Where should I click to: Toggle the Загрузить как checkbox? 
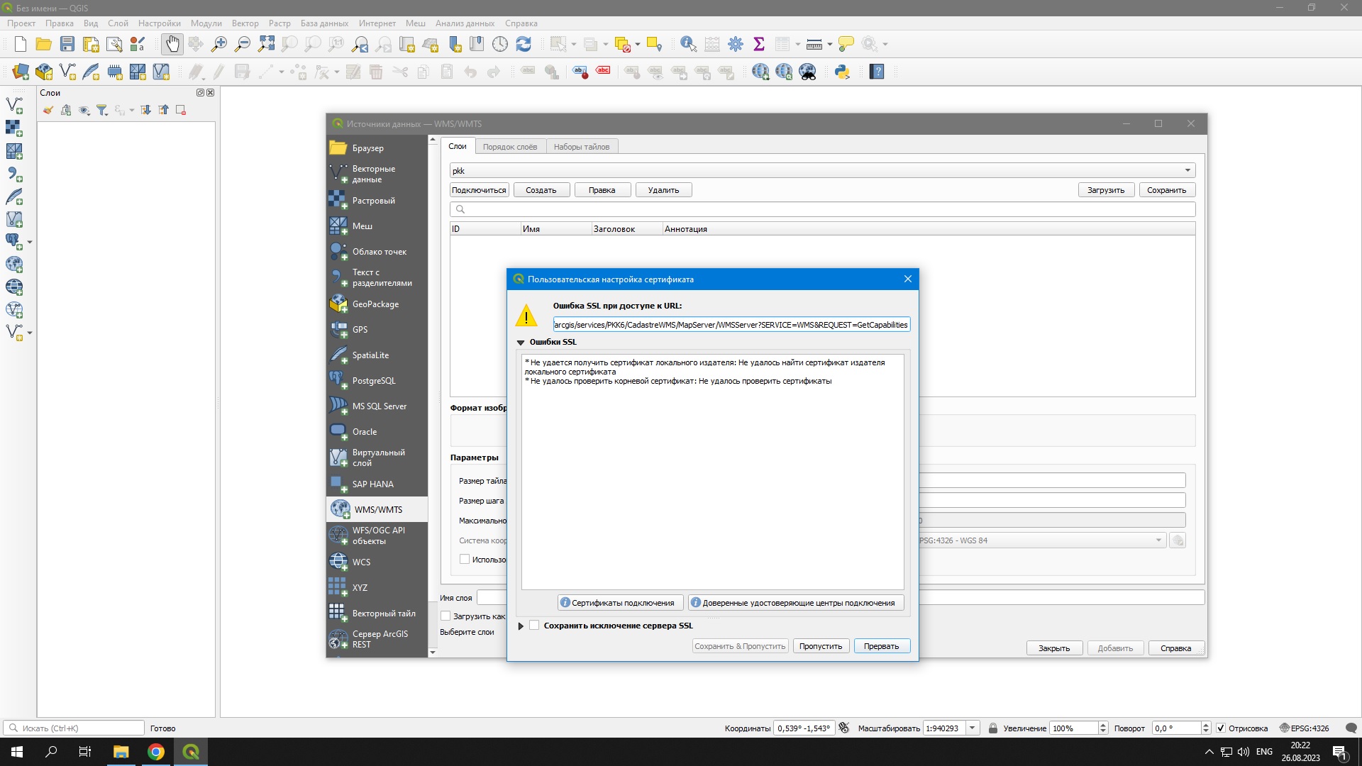click(x=445, y=616)
